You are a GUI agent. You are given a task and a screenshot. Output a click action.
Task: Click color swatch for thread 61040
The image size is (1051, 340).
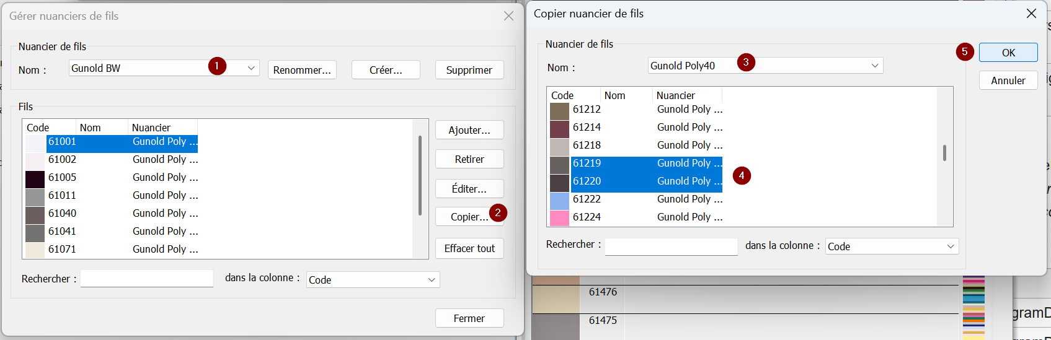pyautogui.click(x=35, y=214)
